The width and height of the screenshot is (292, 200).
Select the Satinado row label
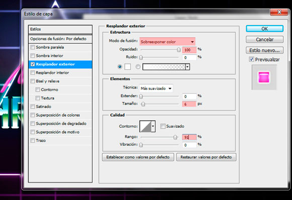tap(43, 107)
